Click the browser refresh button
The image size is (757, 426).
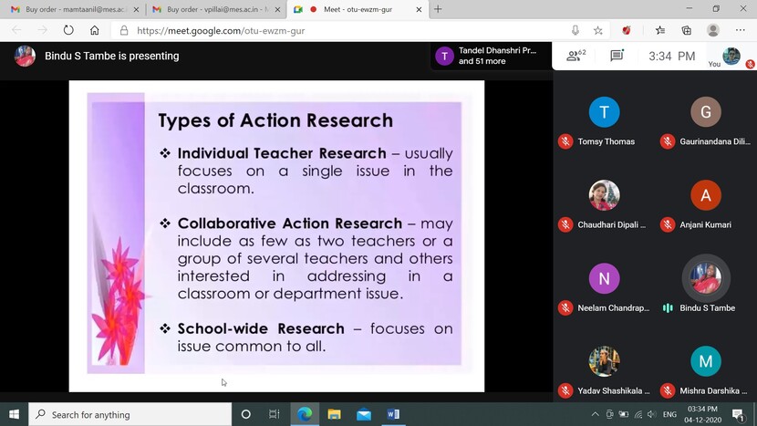point(68,30)
